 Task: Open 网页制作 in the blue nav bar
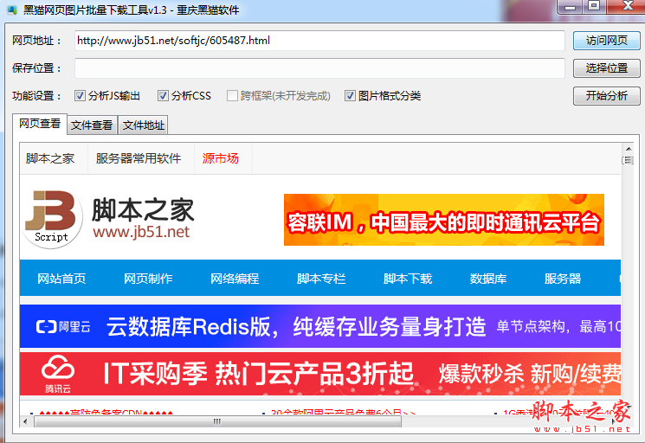tap(148, 279)
